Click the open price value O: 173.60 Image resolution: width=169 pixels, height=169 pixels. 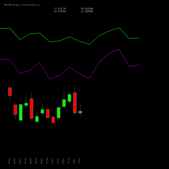click(x=60, y=11)
